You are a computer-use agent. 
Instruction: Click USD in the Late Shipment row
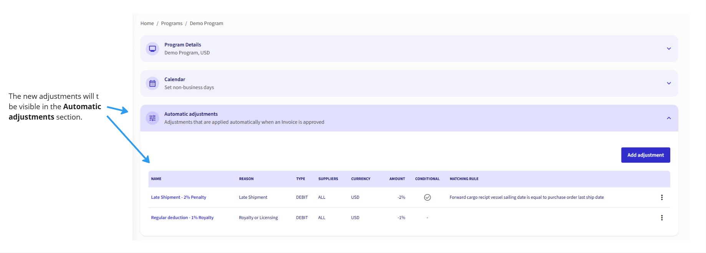point(355,197)
